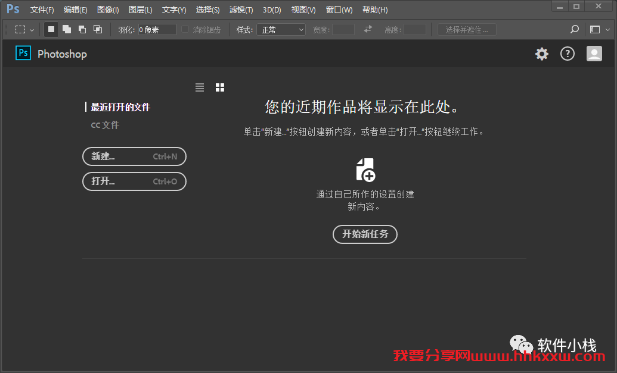The height and width of the screenshot is (373, 617).
Task: Click the Ps logo in the menu bar
Action: coord(13,9)
